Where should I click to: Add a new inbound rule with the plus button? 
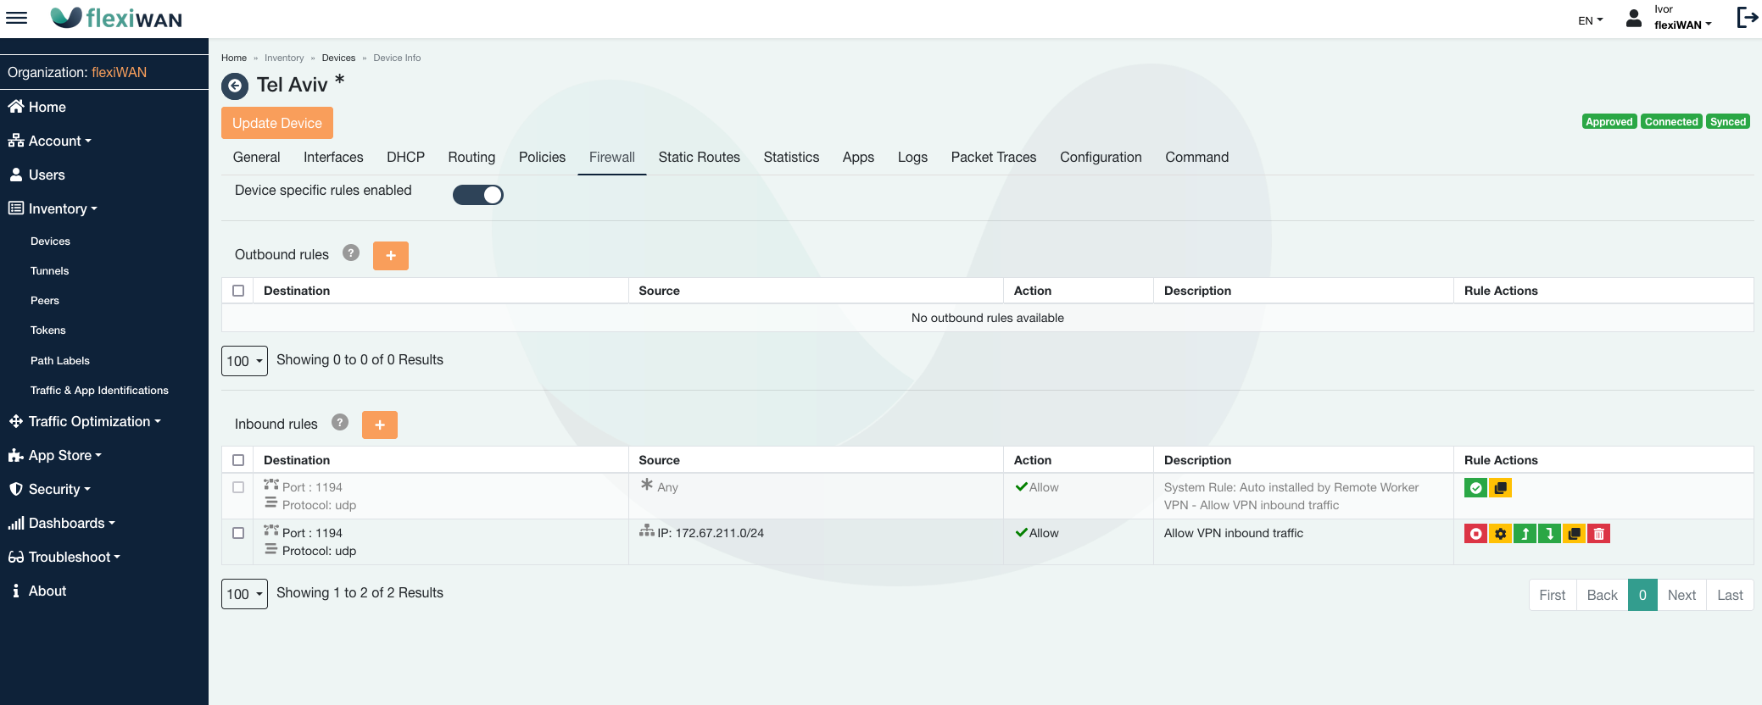(380, 425)
